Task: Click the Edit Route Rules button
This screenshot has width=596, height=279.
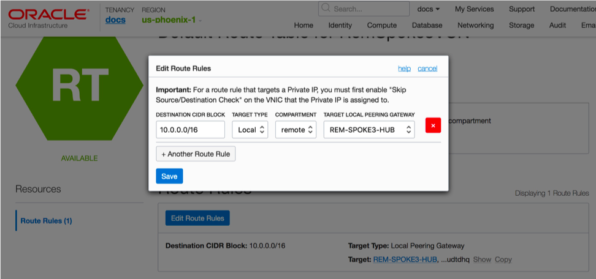Action: [197, 218]
